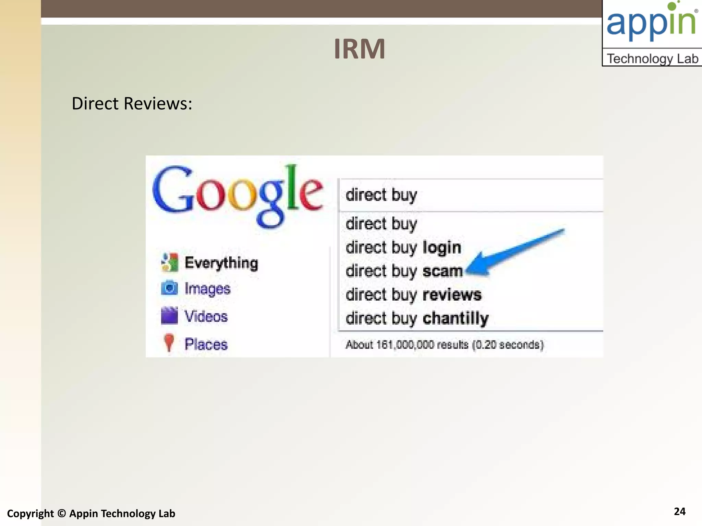The height and width of the screenshot is (526, 702).
Task: Select the Everything filter link
Action: pos(221,263)
